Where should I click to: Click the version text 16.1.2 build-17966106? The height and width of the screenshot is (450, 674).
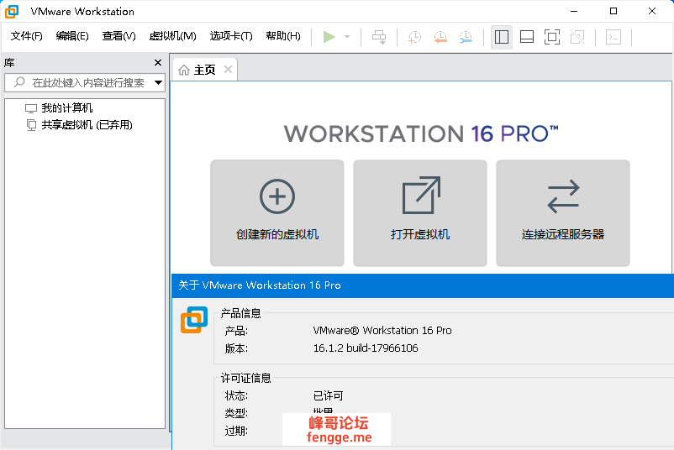(366, 348)
